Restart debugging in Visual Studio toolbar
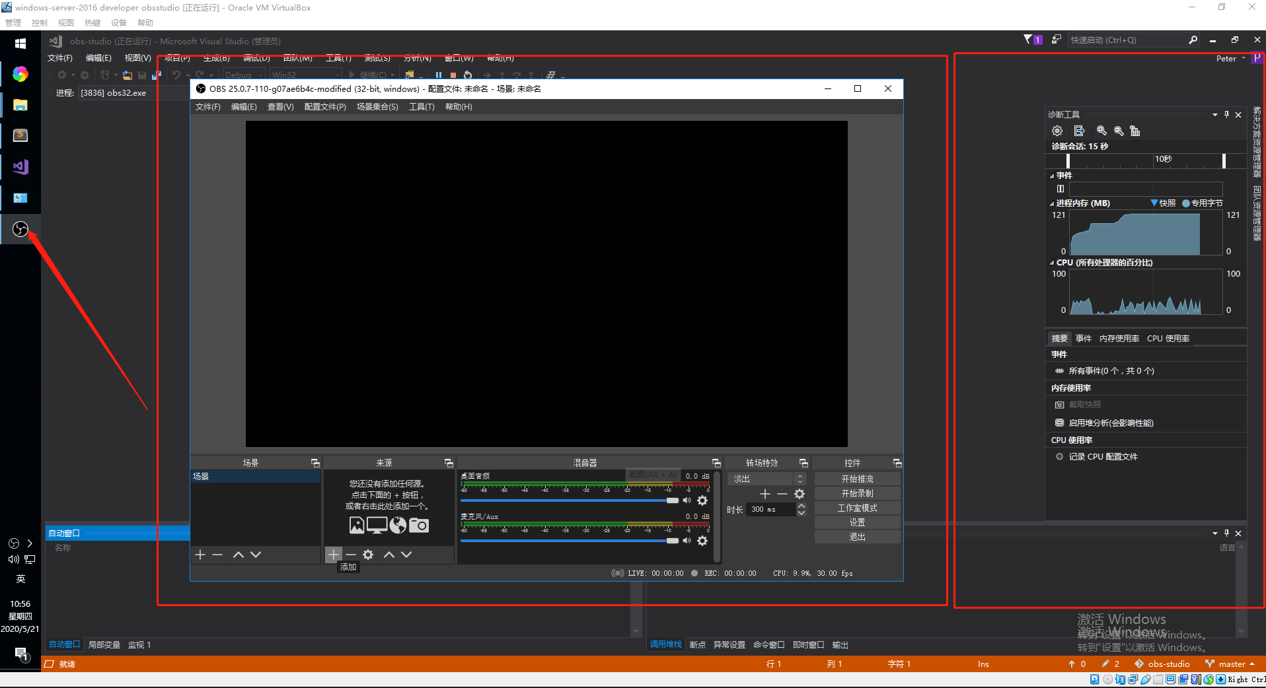Screen dimensions: 1266x688 click(468, 75)
